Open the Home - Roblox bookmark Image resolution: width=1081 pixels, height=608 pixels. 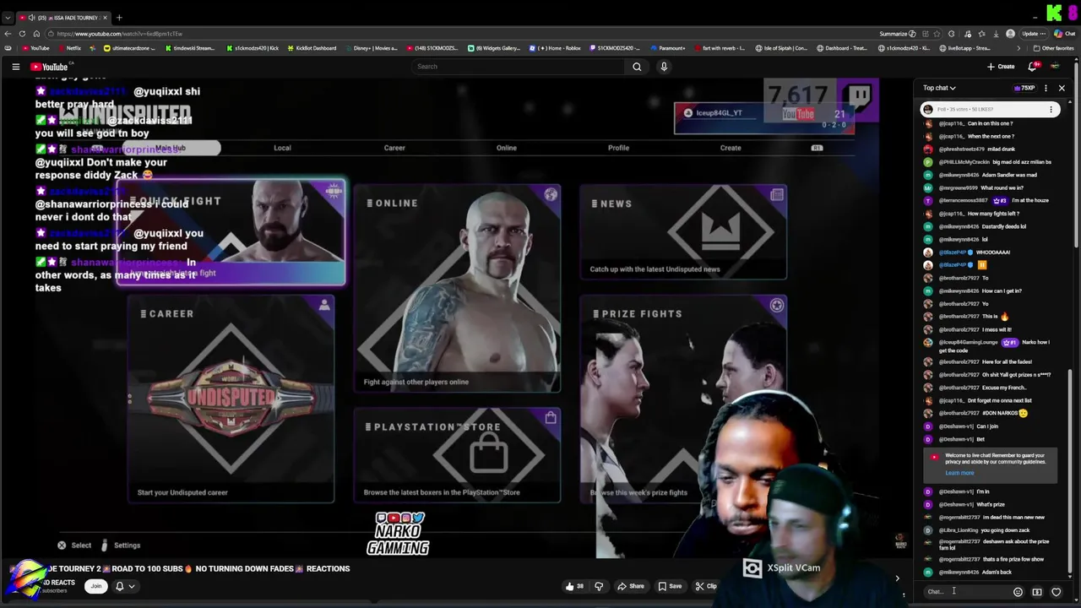555,48
